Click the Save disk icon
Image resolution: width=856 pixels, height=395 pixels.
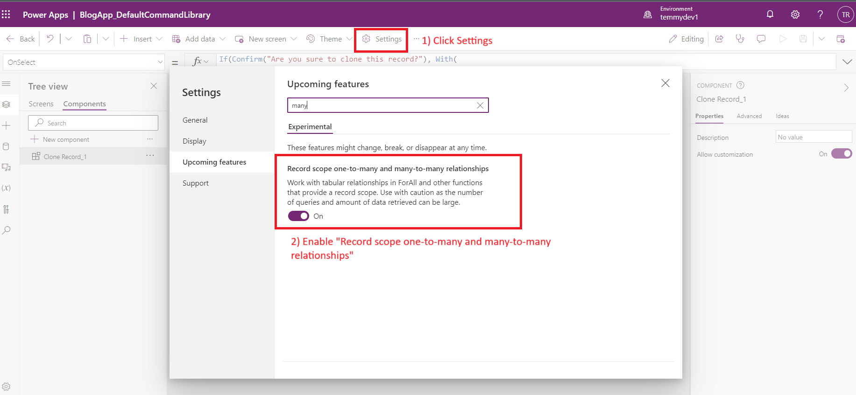803,39
